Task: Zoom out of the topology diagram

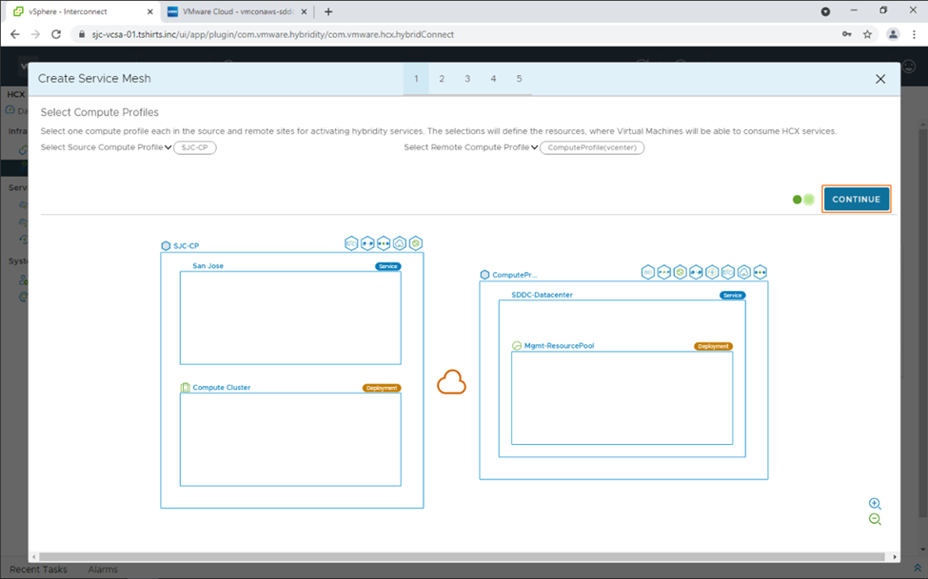Action: click(x=875, y=519)
